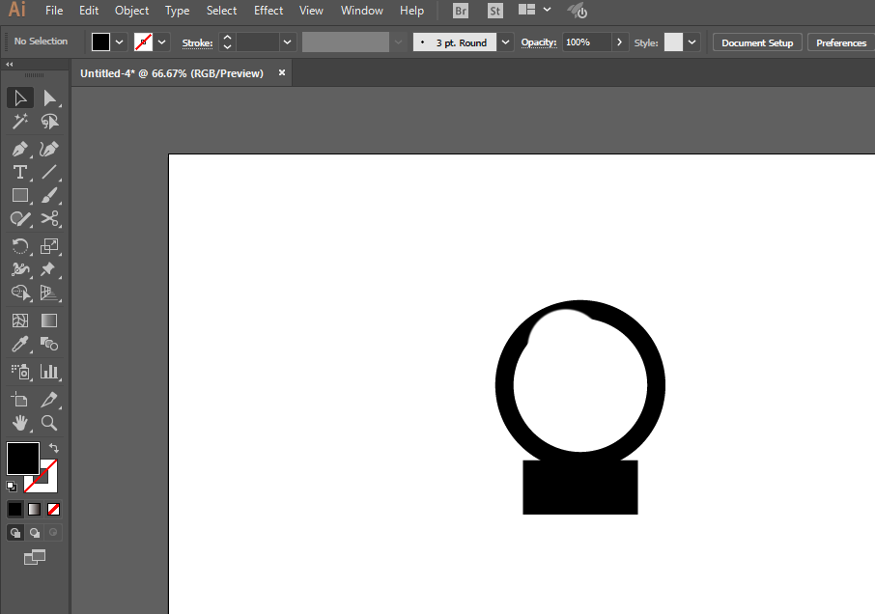
Task: Choose the Scissors tool
Action: point(49,220)
